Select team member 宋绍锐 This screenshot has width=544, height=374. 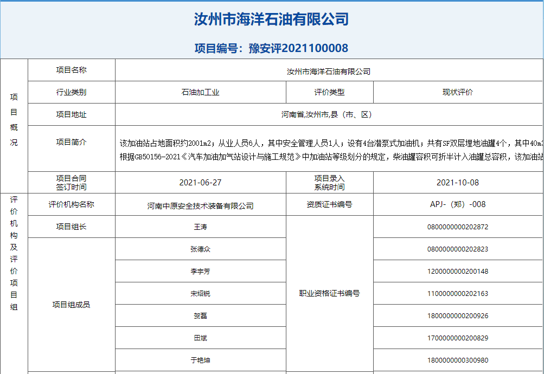(x=200, y=294)
